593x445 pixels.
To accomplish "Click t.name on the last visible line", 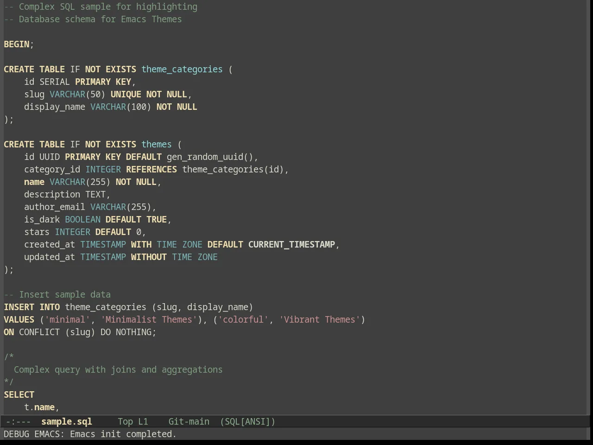I will coord(39,407).
